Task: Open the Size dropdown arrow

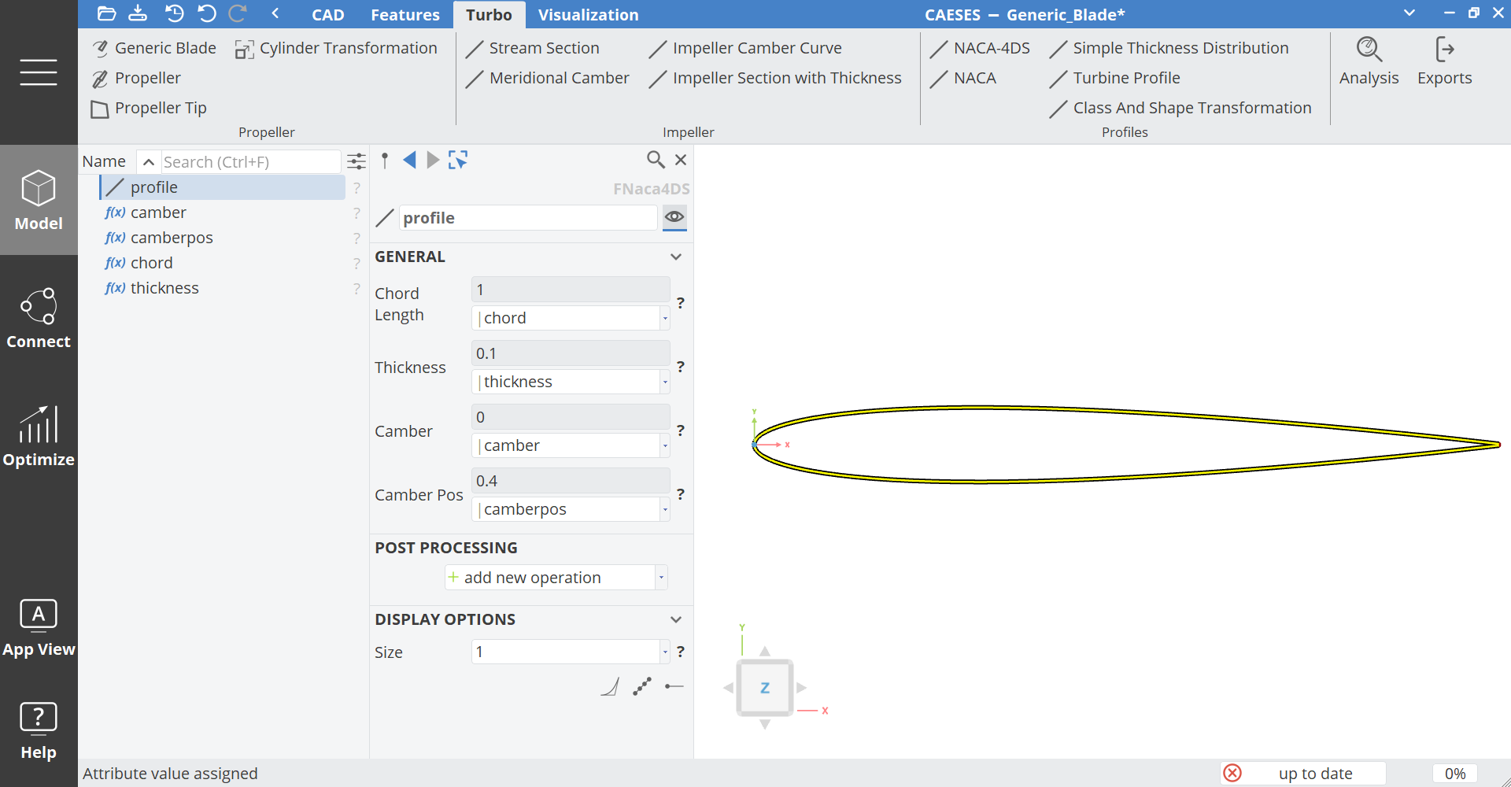Action: pos(665,652)
